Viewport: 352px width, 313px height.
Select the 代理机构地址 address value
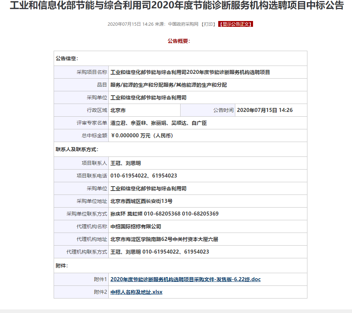(x=164, y=239)
